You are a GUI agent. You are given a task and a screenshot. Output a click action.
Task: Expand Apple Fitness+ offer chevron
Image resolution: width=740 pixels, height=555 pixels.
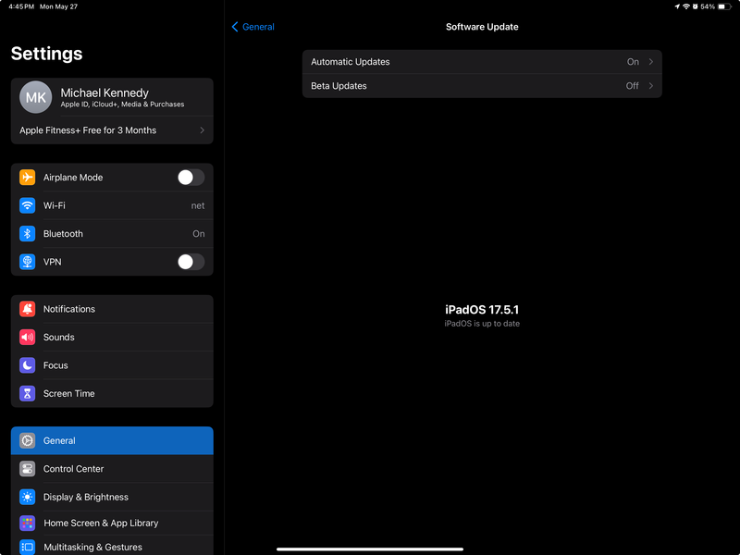(202, 130)
